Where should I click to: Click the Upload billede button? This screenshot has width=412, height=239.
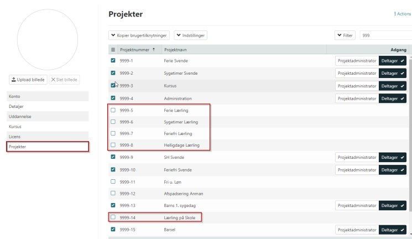pos(28,80)
